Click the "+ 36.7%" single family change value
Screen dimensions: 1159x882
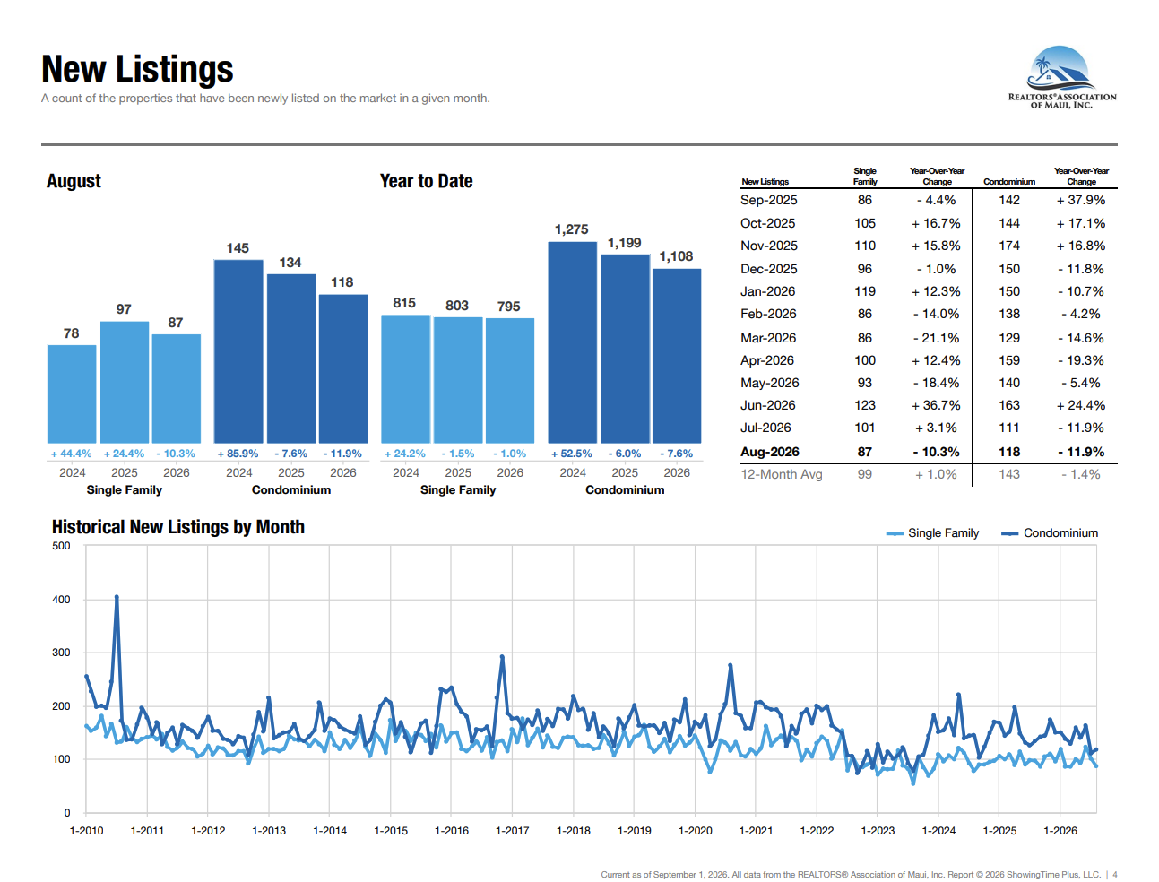click(936, 405)
